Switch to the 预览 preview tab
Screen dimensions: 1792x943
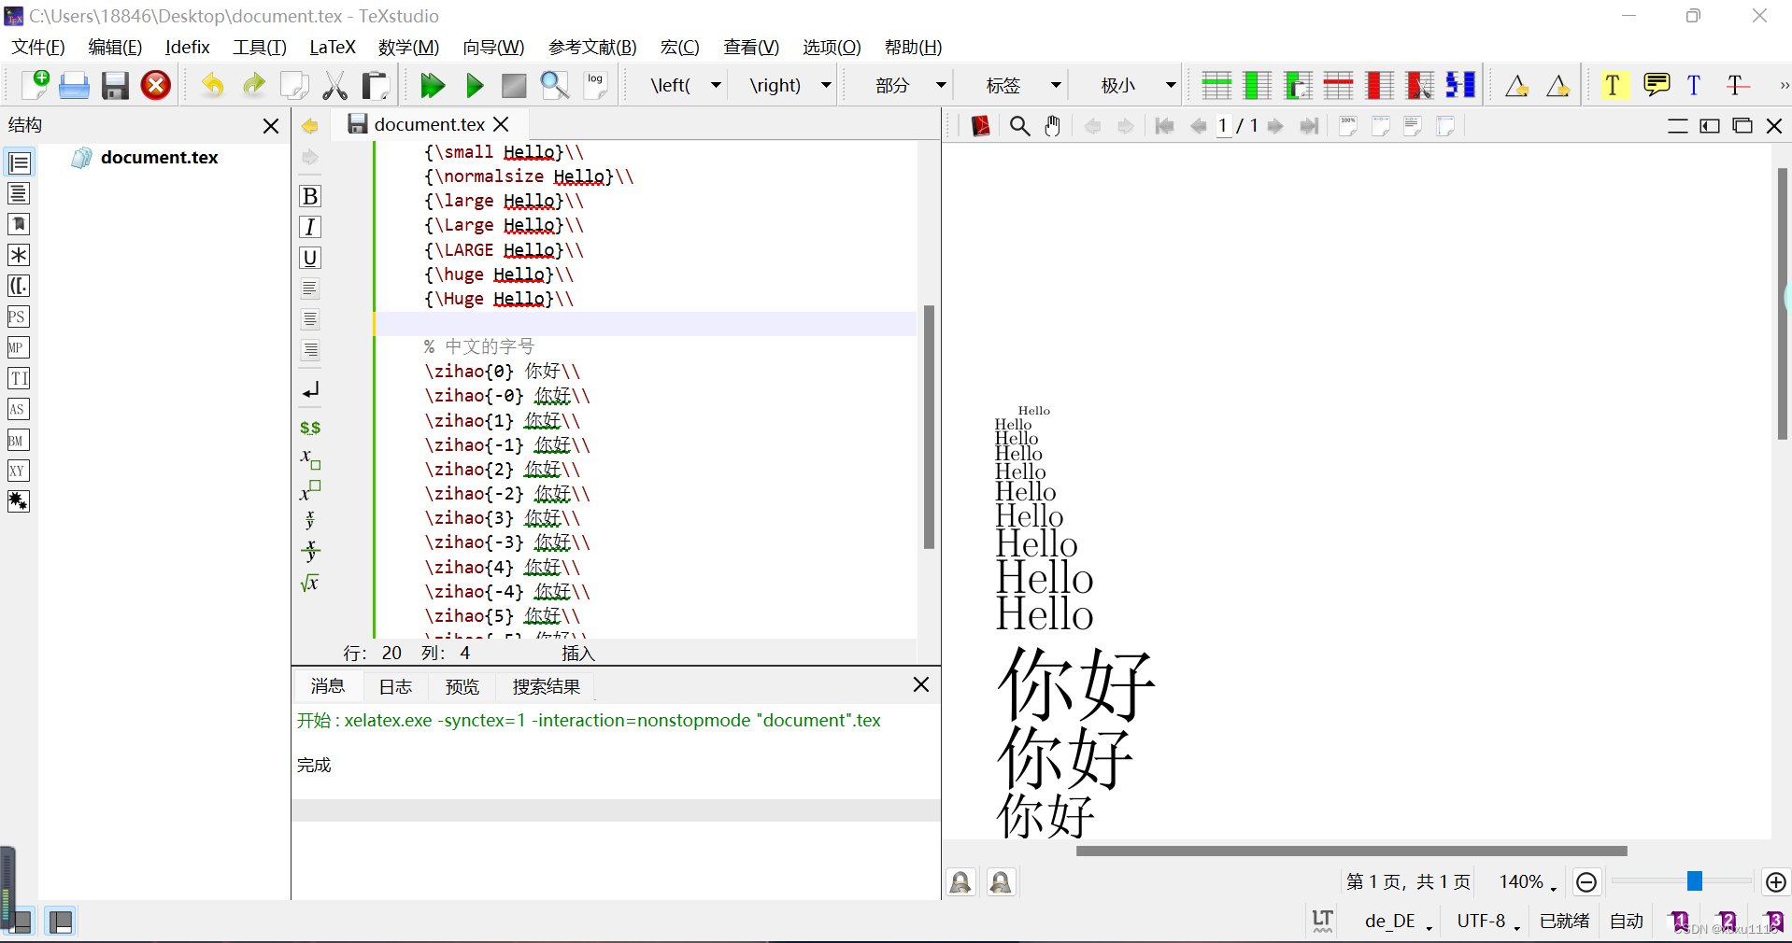(462, 687)
